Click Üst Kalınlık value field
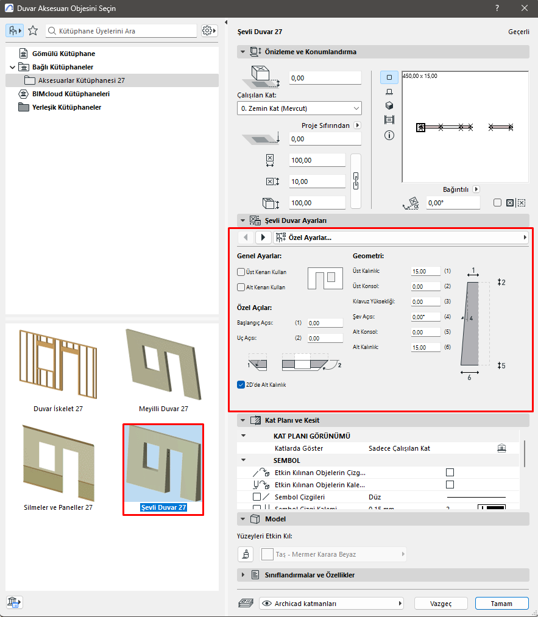 point(426,271)
